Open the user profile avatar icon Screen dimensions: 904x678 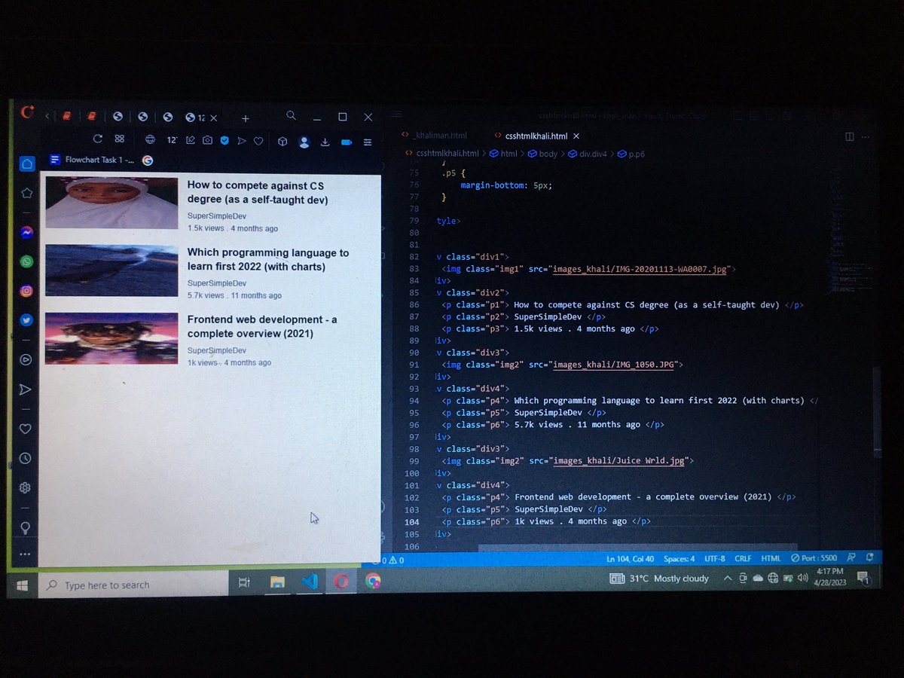click(x=304, y=142)
